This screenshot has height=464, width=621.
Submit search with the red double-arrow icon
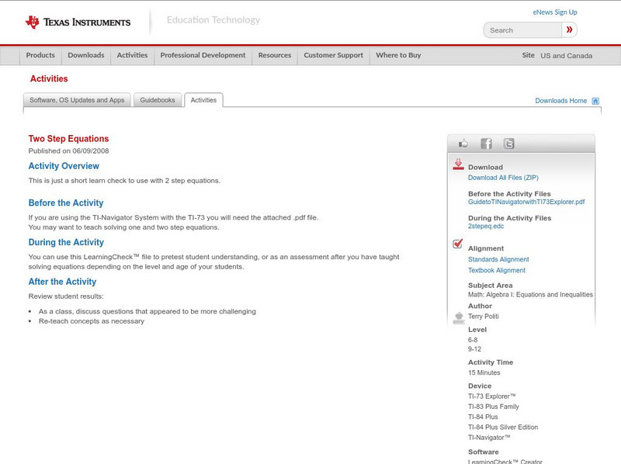[570, 30]
